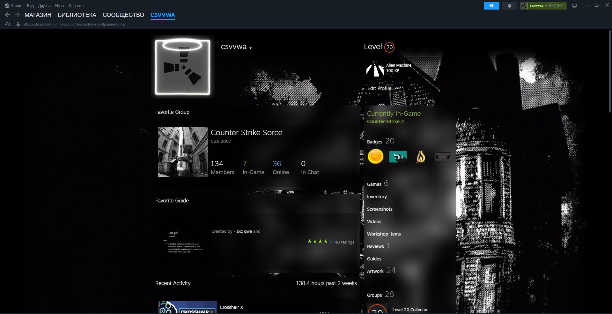
Task: Click the 0 In Chat count
Action: (x=310, y=168)
